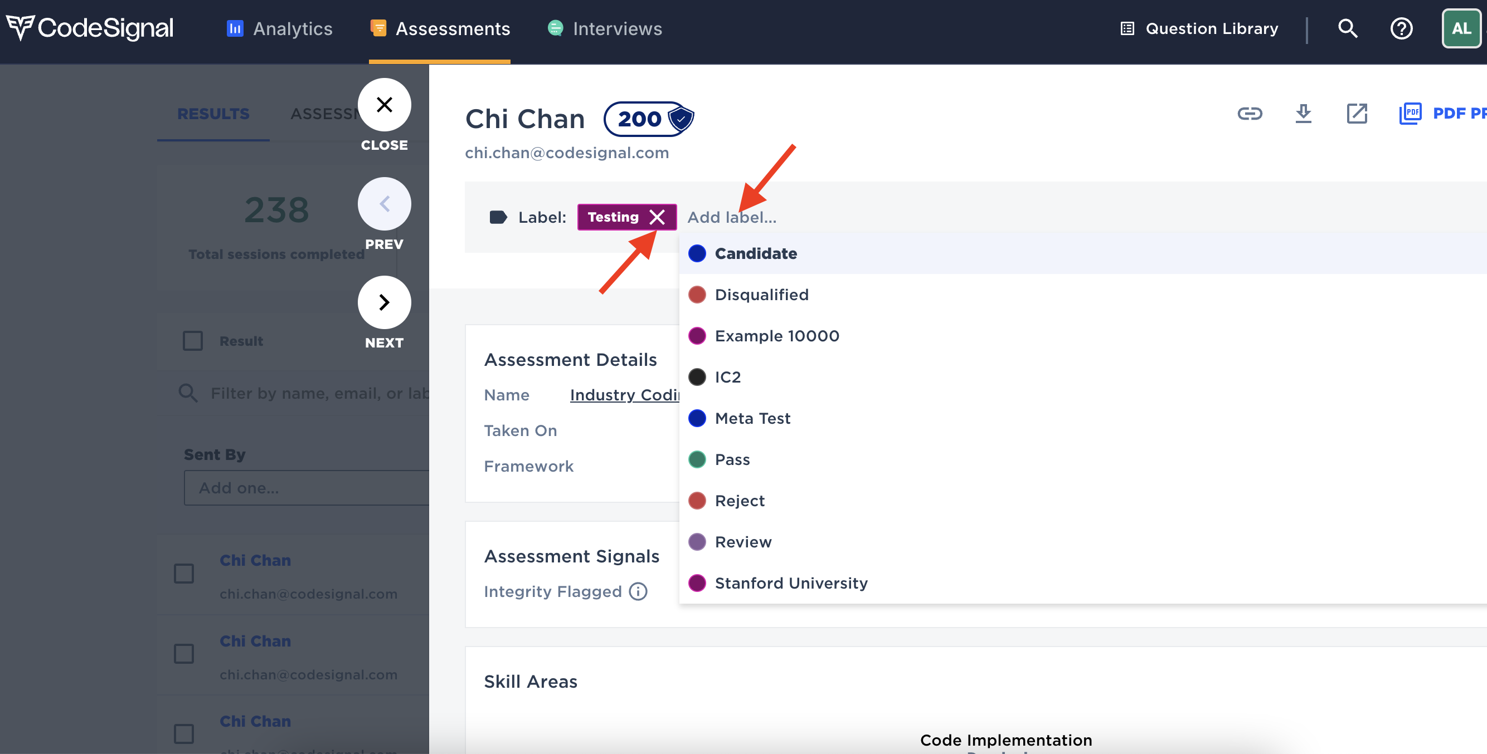Image resolution: width=1487 pixels, height=754 pixels.
Task: Click the download icon
Action: (x=1304, y=114)
